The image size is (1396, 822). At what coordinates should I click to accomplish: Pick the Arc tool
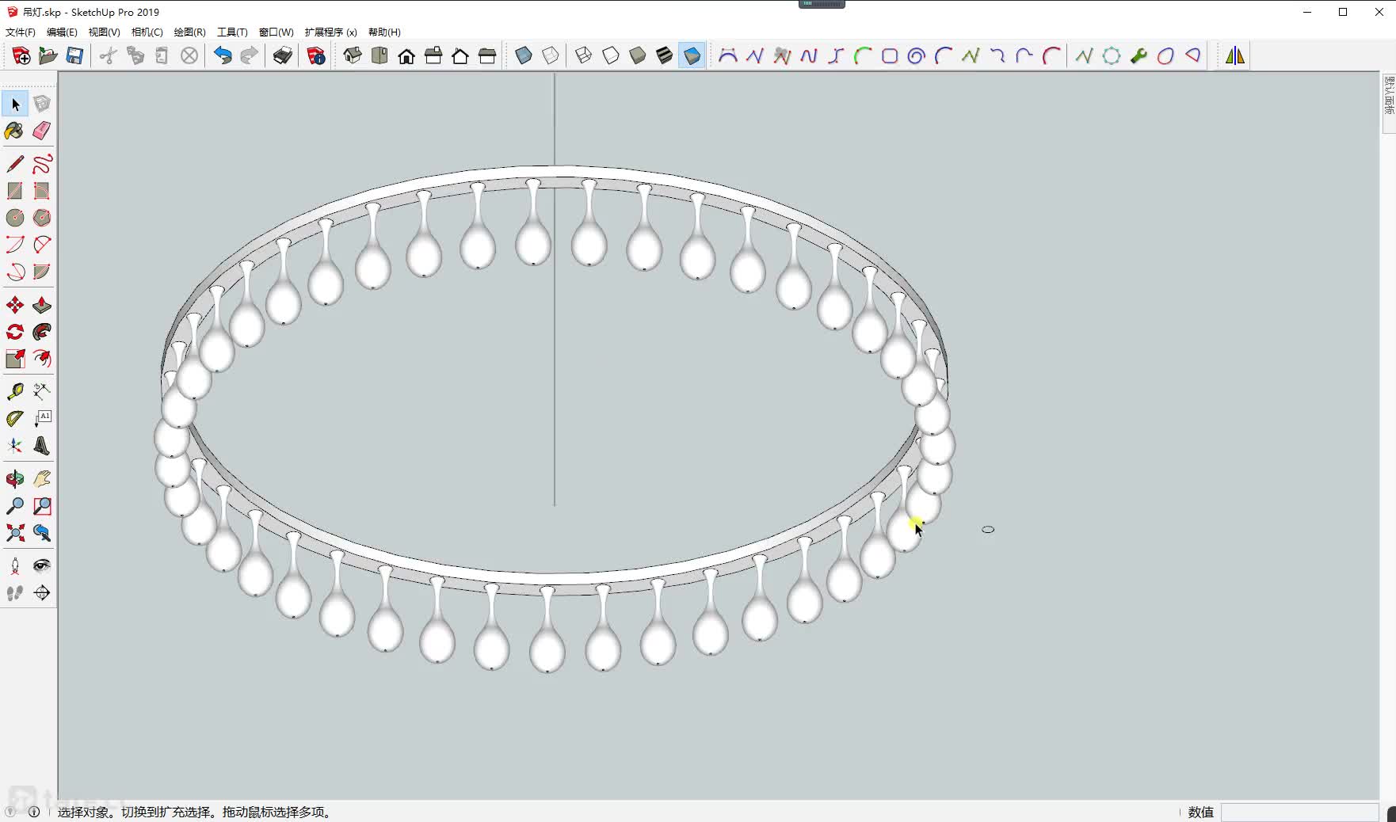pos(15,245)
